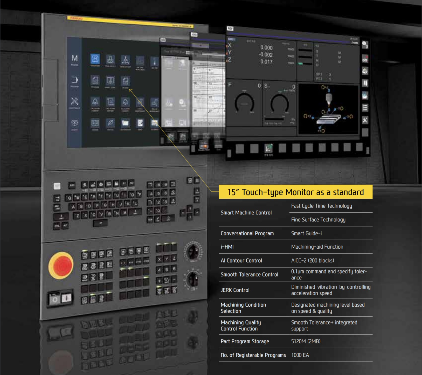Image resolution: width=422 pixels, height=375 pixels.
Task: Click the 3D machine axis direction diagram
Action: (x=328, y=109)
